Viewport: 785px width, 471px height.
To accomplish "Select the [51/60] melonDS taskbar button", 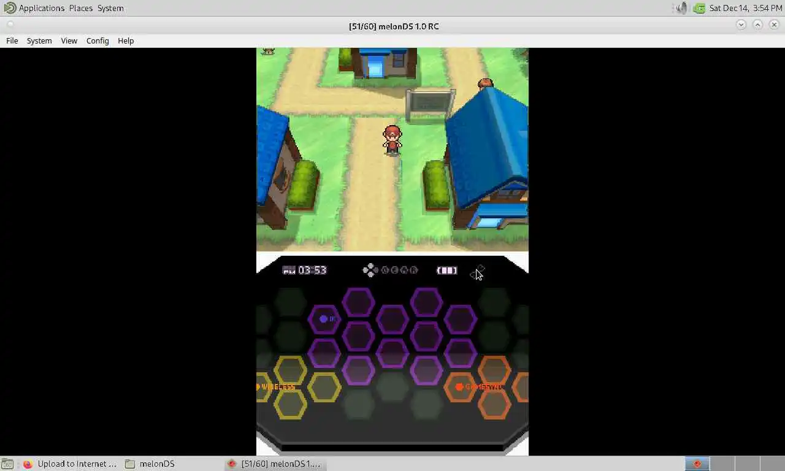I will coord(274,464).
